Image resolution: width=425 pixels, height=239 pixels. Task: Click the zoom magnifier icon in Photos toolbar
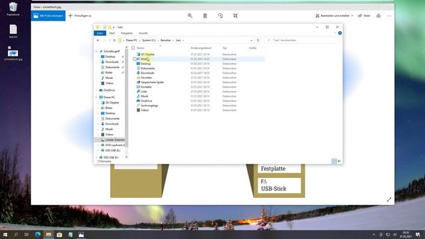pyautogui.click(x=190, y=16)
